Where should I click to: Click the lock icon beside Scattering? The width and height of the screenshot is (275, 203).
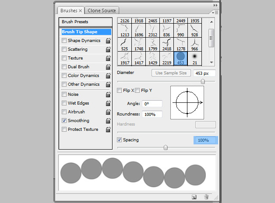[x=108, y=49]
